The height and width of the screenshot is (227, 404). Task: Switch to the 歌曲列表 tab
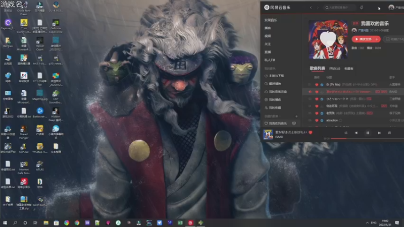317,68
